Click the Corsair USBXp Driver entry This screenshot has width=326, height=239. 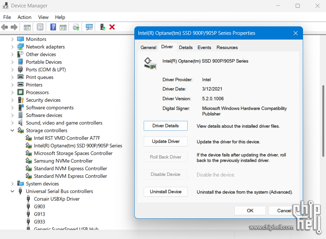(57, 199)
